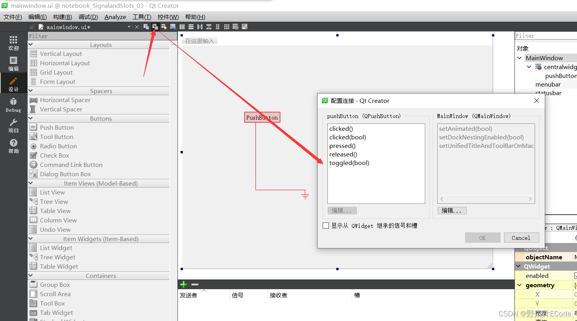Collapse Item Widgets (Item-Based) category

[31, 239]
